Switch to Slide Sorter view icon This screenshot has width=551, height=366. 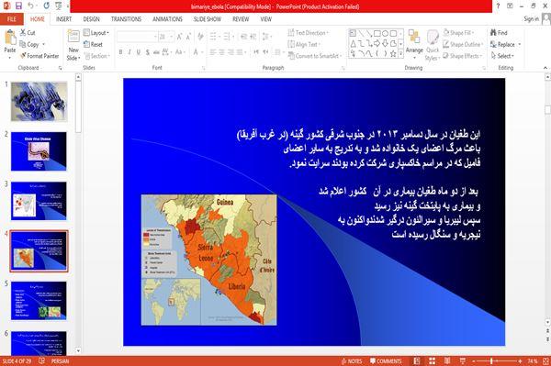click(432, 361)
